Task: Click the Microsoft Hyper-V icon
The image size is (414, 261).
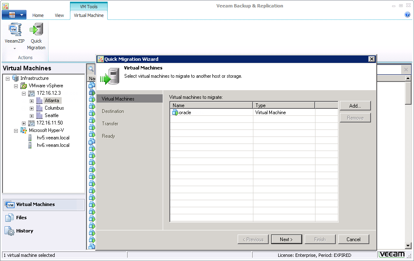Action: pos(24,130)
